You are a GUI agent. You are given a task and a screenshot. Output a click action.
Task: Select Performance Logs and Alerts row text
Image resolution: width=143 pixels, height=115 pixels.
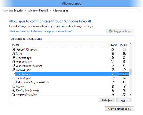tap(32, 82)
